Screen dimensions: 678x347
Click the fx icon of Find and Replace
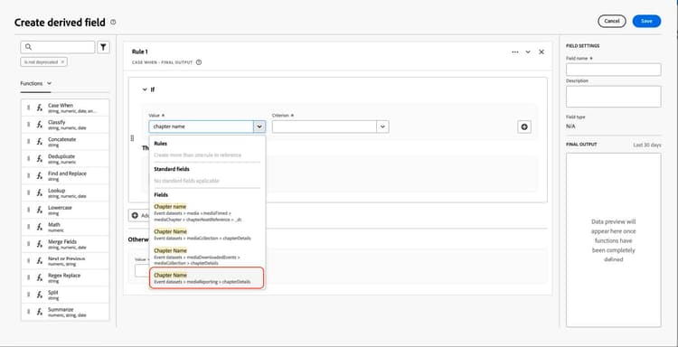pos(40,176)
